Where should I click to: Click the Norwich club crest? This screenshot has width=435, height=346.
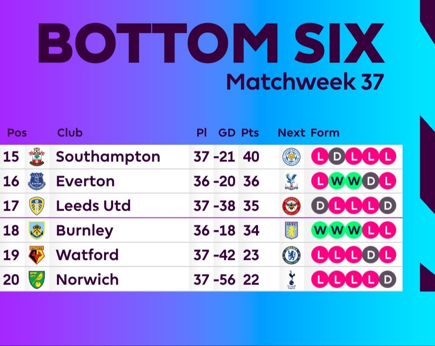37,279
